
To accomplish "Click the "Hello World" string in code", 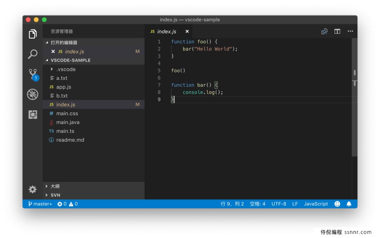I will point(213,49).
